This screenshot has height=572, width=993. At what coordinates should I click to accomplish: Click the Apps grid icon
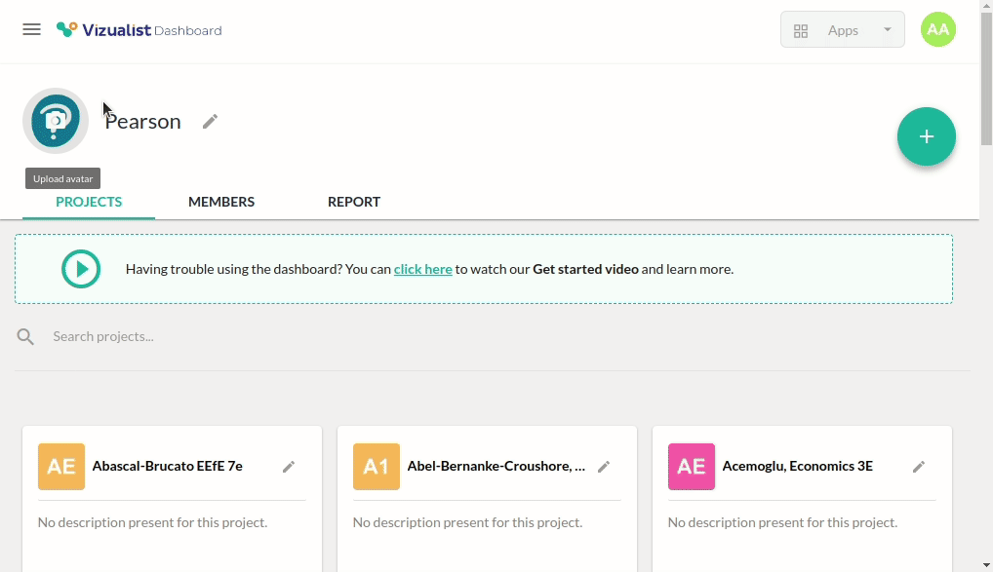pyautogui.click(x=801, y=30)
